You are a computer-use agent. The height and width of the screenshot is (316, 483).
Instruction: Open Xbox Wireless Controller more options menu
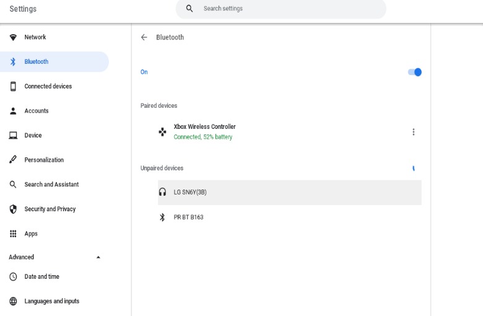click(414, 132)
